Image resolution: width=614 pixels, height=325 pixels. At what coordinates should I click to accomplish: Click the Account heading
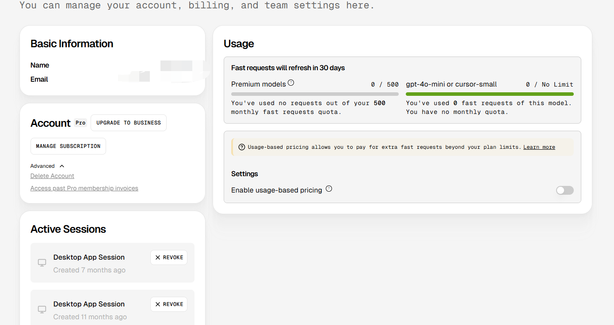[x=50, y=123]
